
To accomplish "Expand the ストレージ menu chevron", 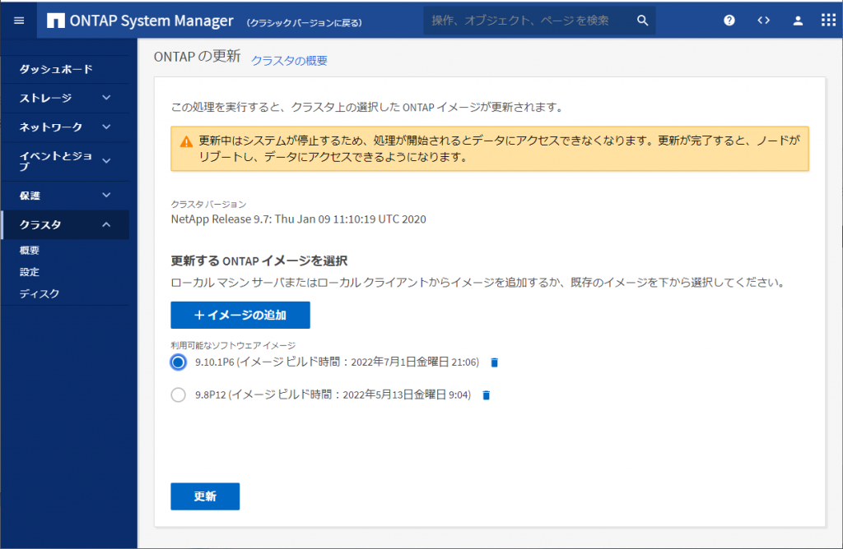I will coord(106,98).
